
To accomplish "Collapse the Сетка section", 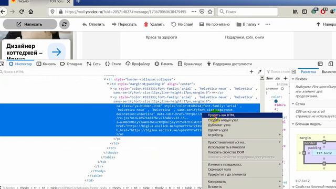I will (293, 104).
